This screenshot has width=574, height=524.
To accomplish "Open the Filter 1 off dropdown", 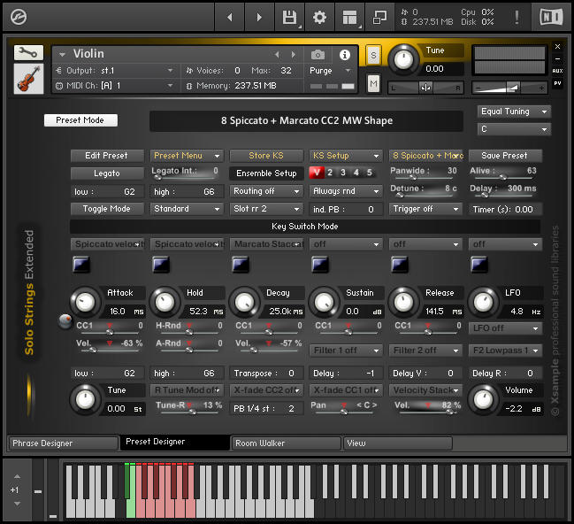I will tap(346, 351).
